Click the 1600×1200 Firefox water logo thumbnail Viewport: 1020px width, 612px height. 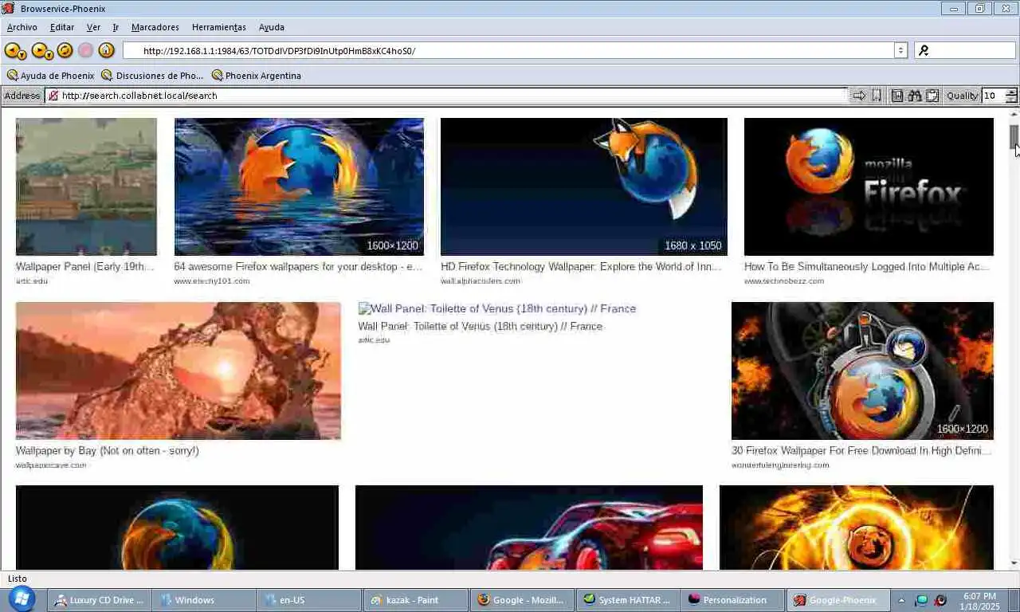(299, 186)
